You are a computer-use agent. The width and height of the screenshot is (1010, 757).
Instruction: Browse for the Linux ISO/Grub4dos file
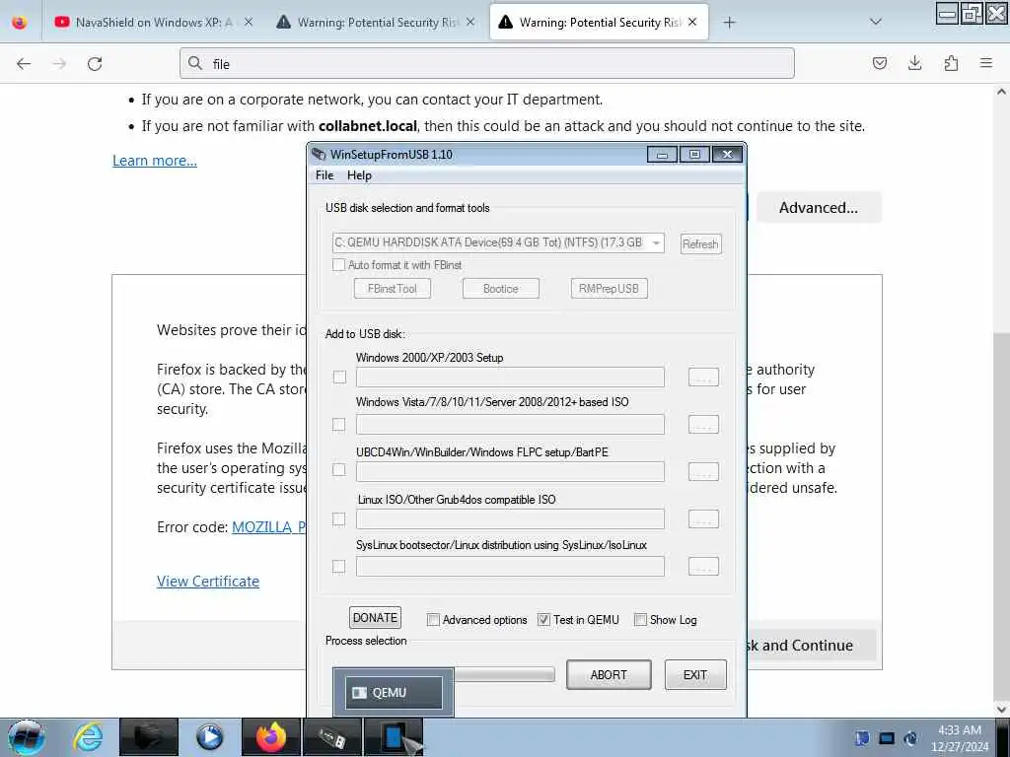[703, 518]
